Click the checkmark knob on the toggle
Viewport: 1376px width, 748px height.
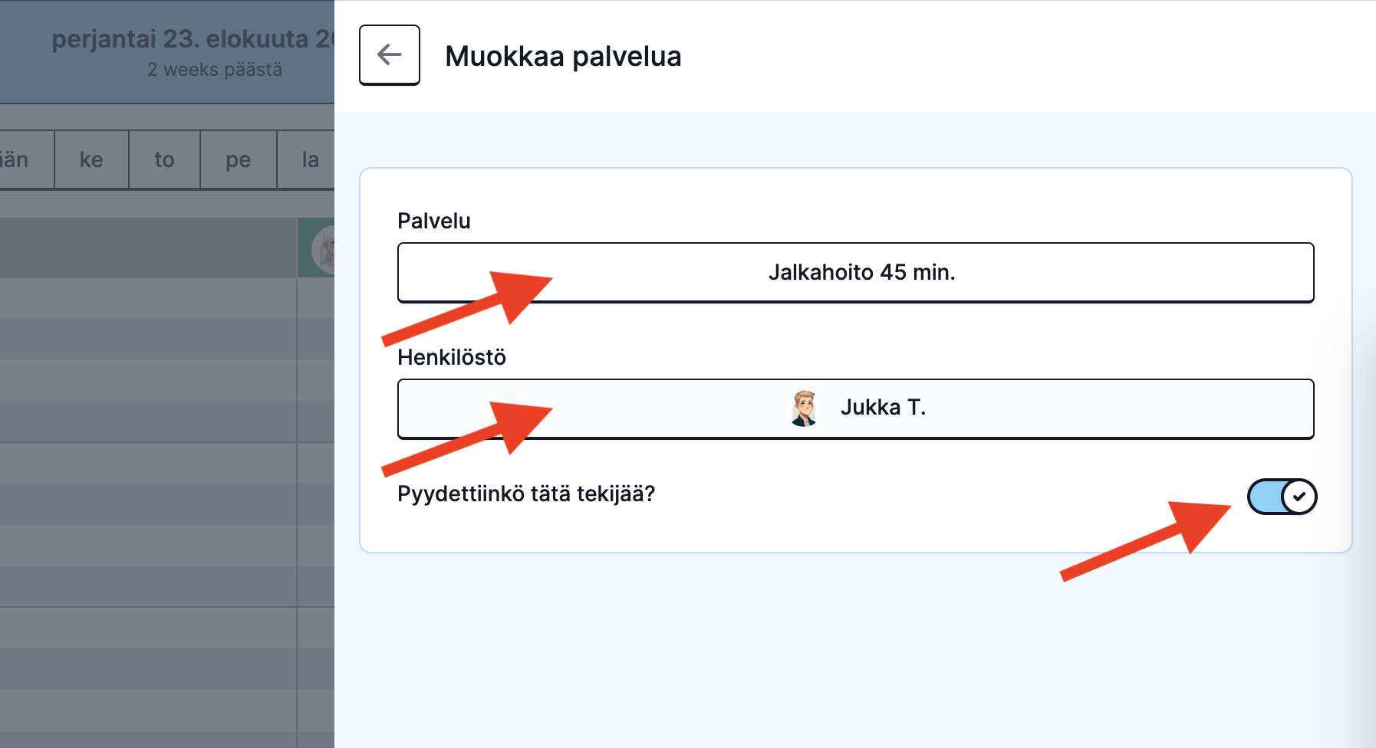1299,497
